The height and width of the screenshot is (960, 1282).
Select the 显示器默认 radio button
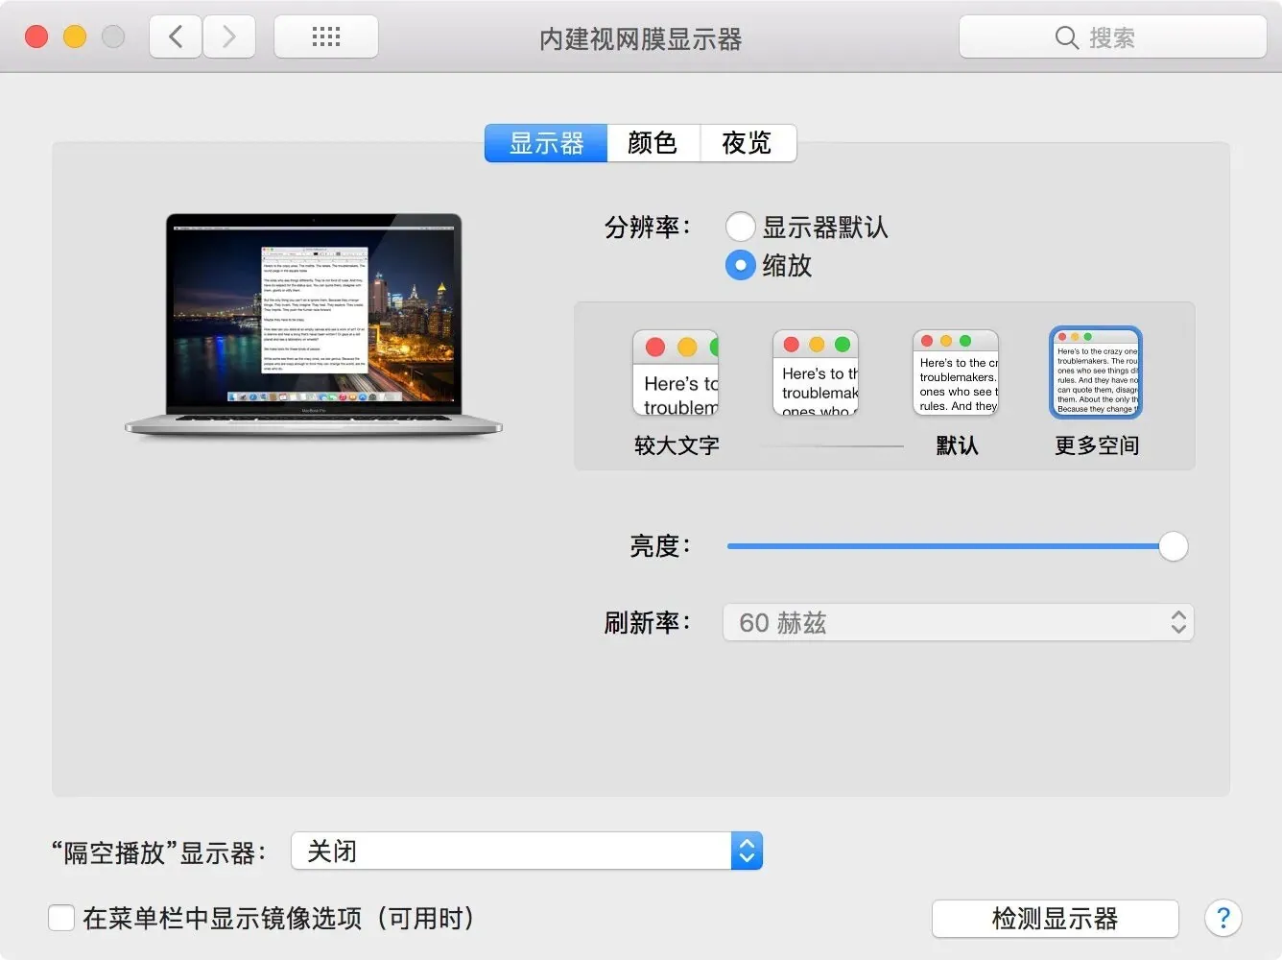coord(740,227)
